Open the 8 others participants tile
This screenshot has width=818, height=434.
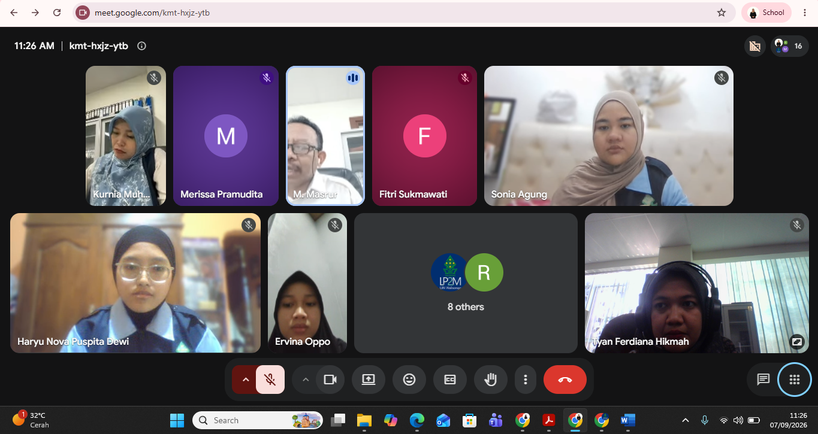pyautogui.click(x=466, y=283)
